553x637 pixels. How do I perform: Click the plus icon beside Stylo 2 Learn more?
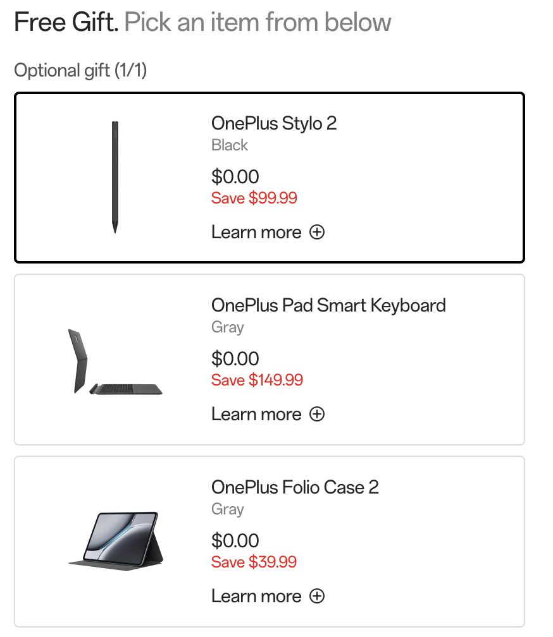317,232
